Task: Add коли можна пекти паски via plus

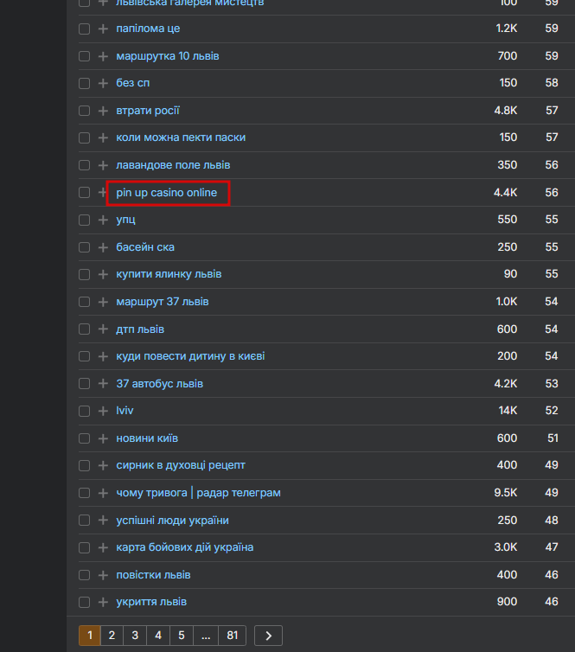Action: tap(103, 137)
